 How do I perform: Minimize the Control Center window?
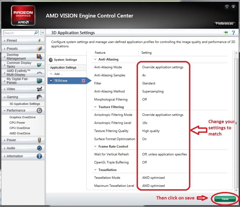point(227,7)
